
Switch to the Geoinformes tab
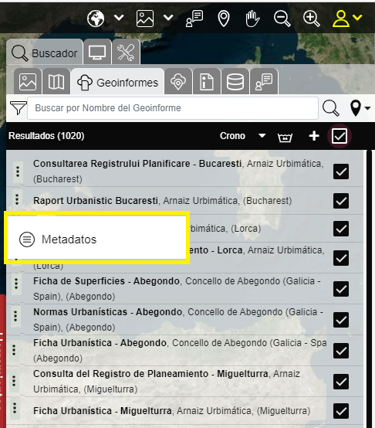coord(117,83)
